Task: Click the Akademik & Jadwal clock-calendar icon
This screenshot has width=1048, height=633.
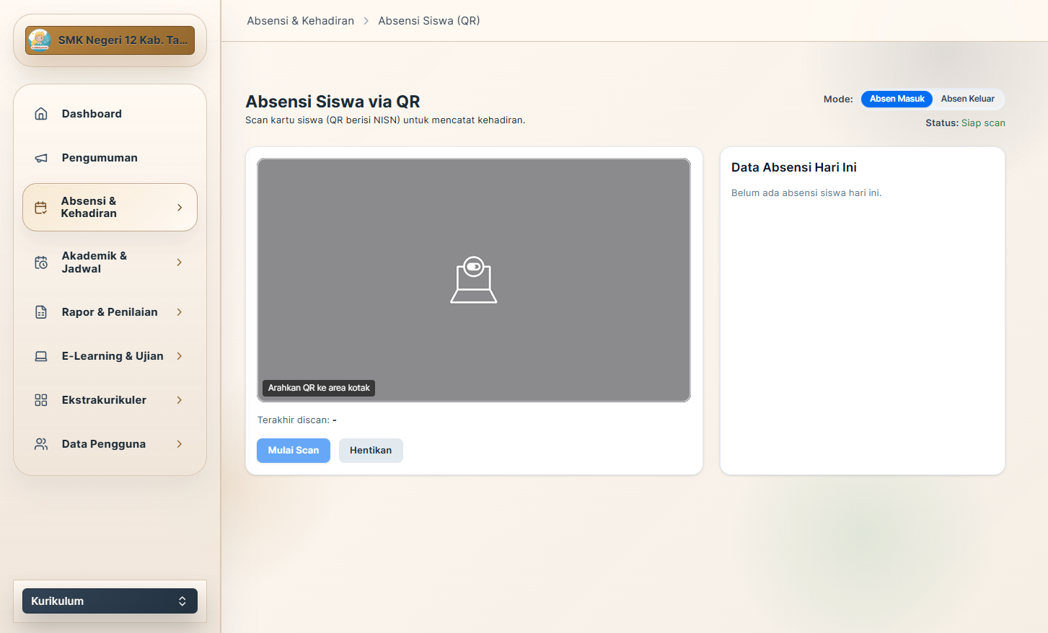Action: (41, 262)
